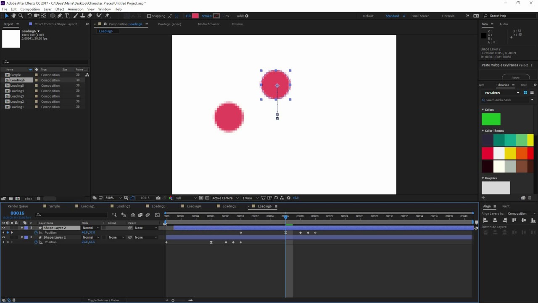Image resolution: width=538 pixels, height=303 pixels.
Task: Click the Position stopwatch for Shape Layer 2
Action: point(36,233)
